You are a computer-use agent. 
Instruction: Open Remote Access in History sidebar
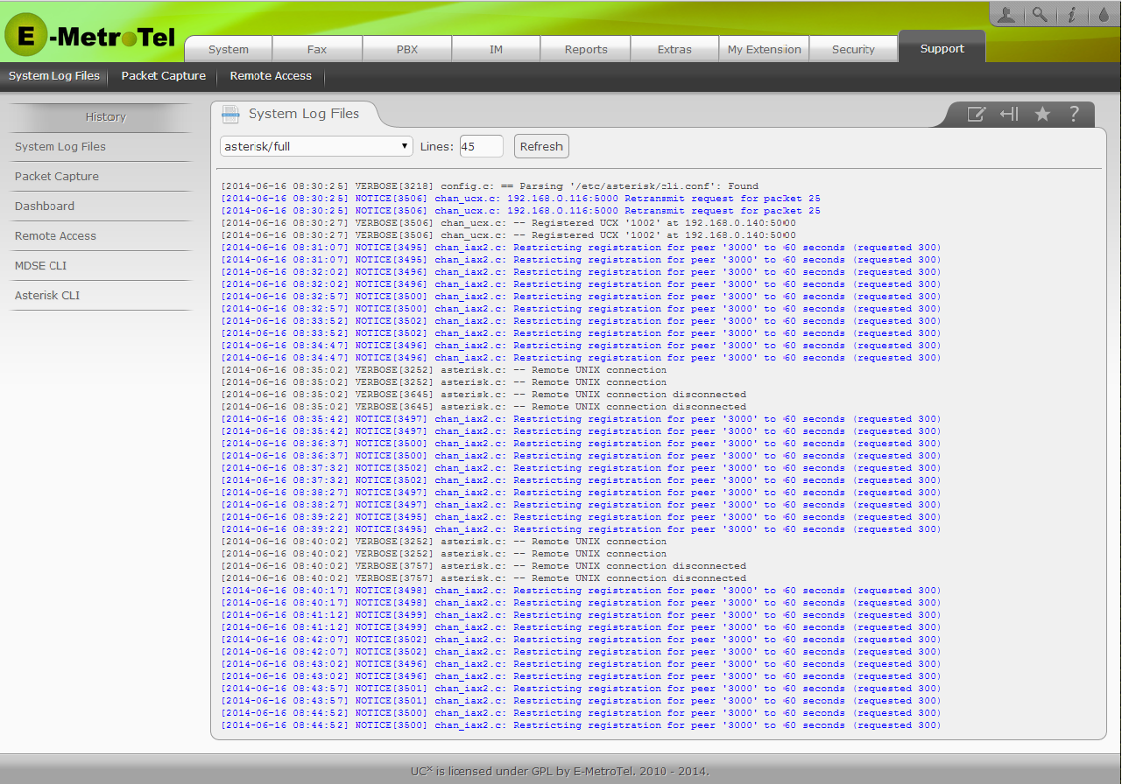point(101,236)
